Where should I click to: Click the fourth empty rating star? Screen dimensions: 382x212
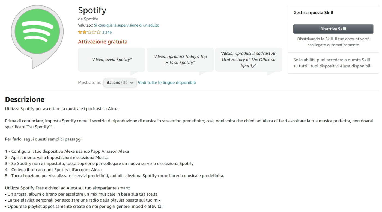(x=94, y=32)
